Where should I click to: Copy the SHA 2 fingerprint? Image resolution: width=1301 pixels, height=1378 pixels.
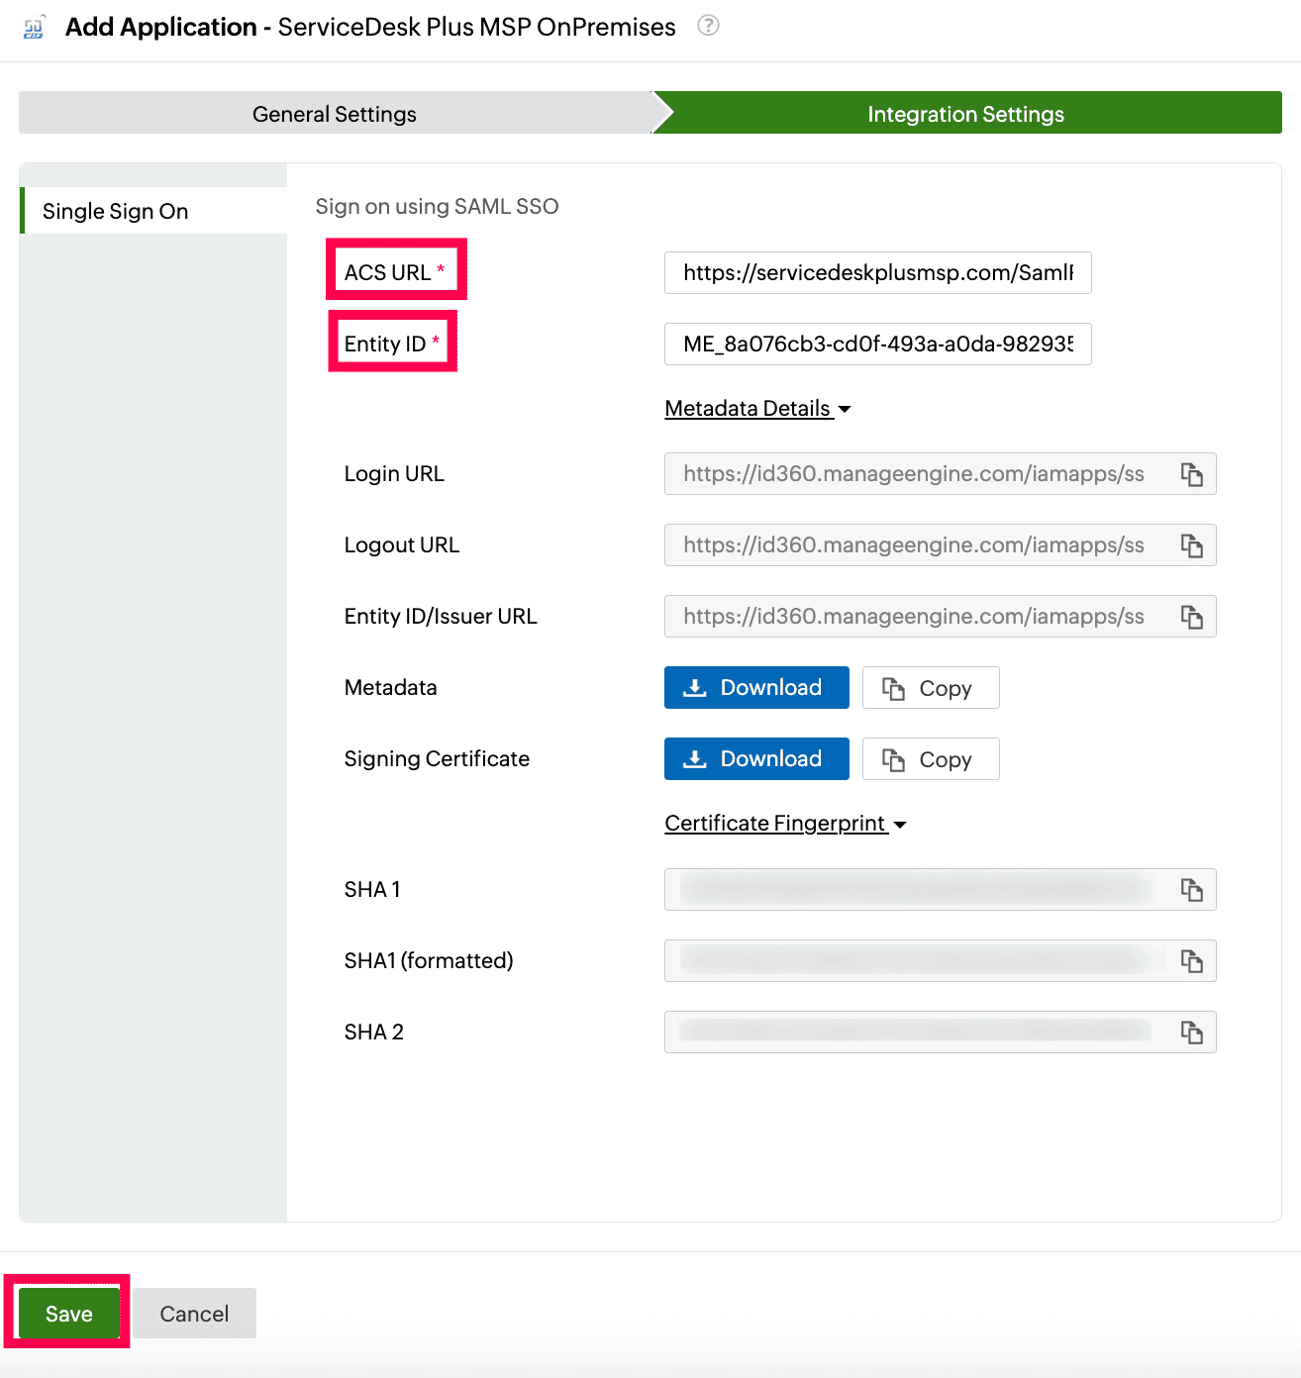click(x=1191, y=1032)
